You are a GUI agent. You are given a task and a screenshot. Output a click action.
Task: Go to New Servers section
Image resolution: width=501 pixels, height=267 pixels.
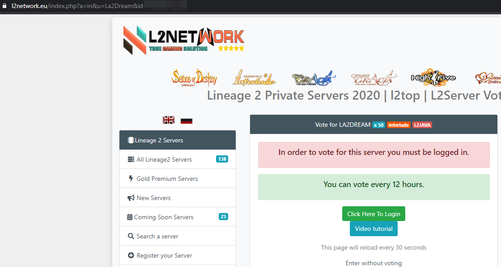[153, 198]
